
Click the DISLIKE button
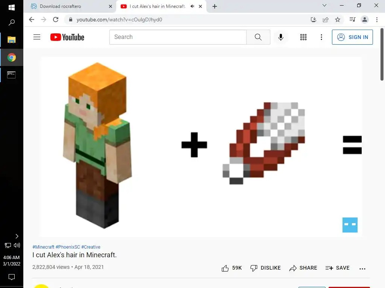pos(265,268)
